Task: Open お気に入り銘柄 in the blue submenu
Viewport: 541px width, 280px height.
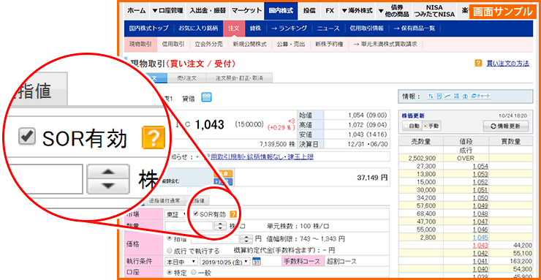Action: [x=198, y=29]
